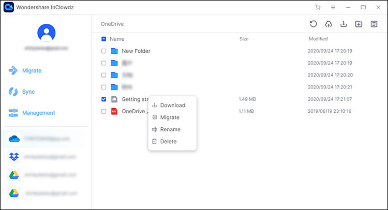Choose Delete from the context menu

[x=172, y=142]
